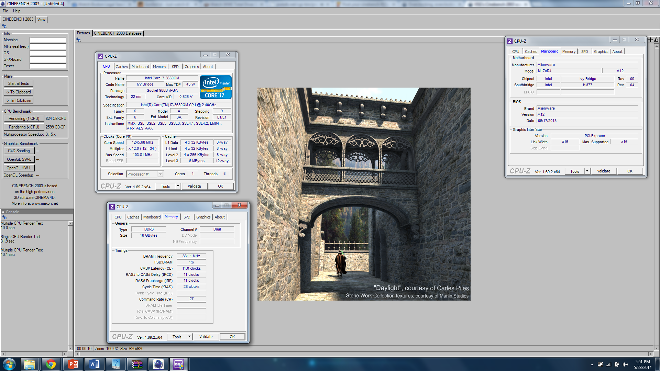
Task: Click the move-view cross arrows icon
Action: (x=650, y=40)
